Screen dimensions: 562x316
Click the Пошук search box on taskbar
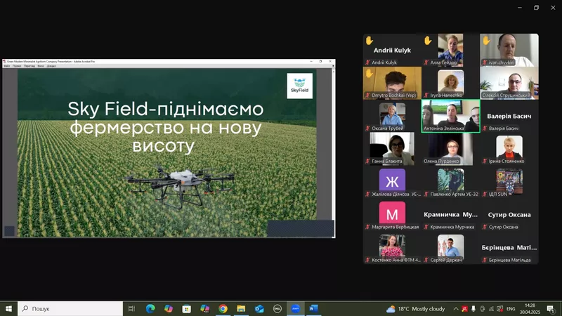point(70,308)
